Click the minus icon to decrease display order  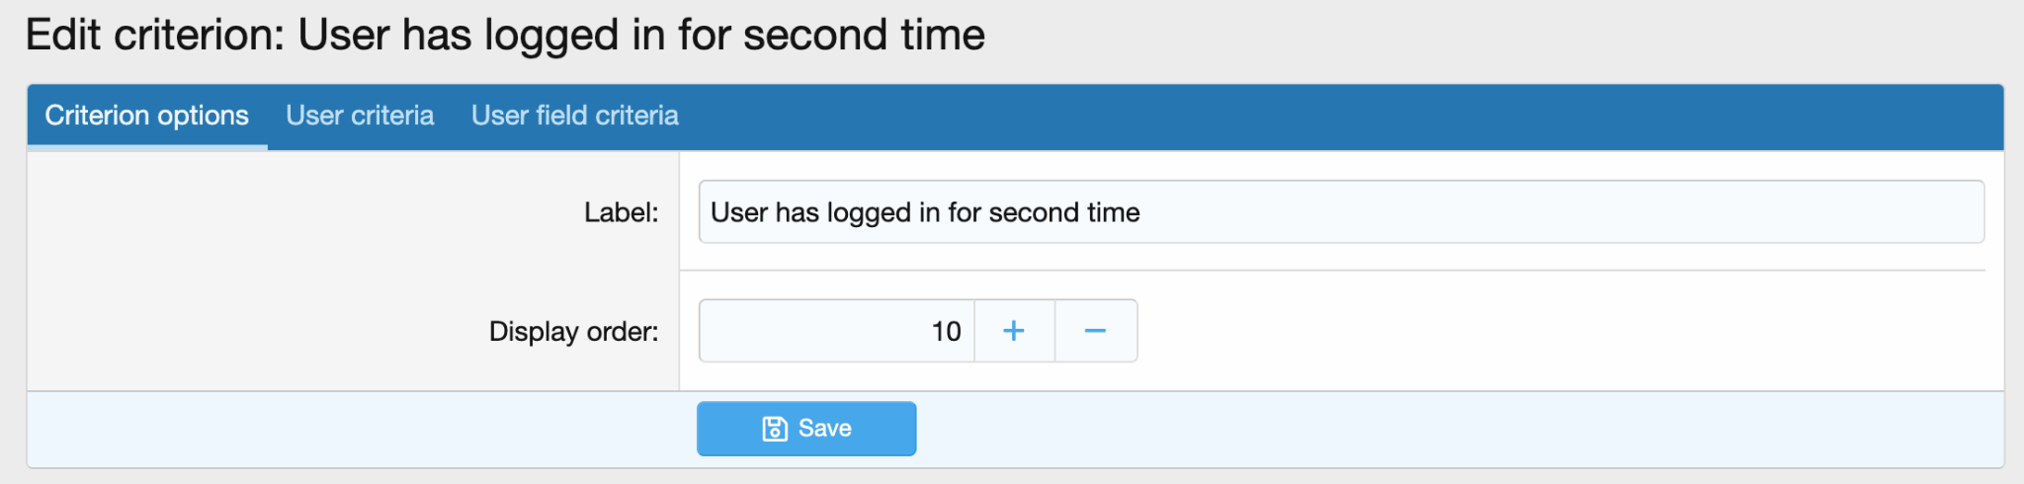pos(1095,331)
